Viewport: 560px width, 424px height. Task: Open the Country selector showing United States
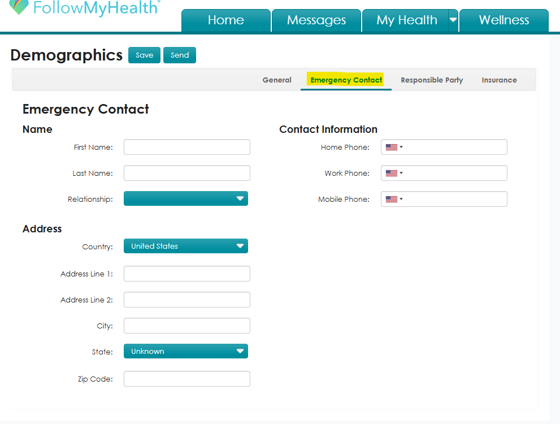(185, 246)
